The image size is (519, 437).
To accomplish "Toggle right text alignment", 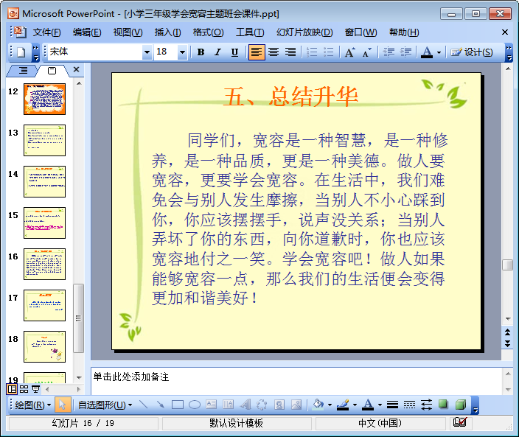I will (290, 52).
